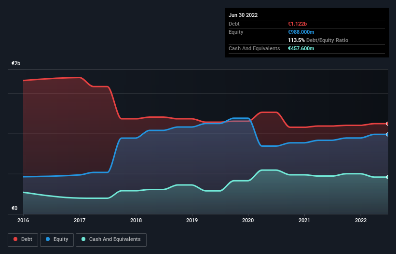Select the blue Equity endpoint marker

click(388, 134)
